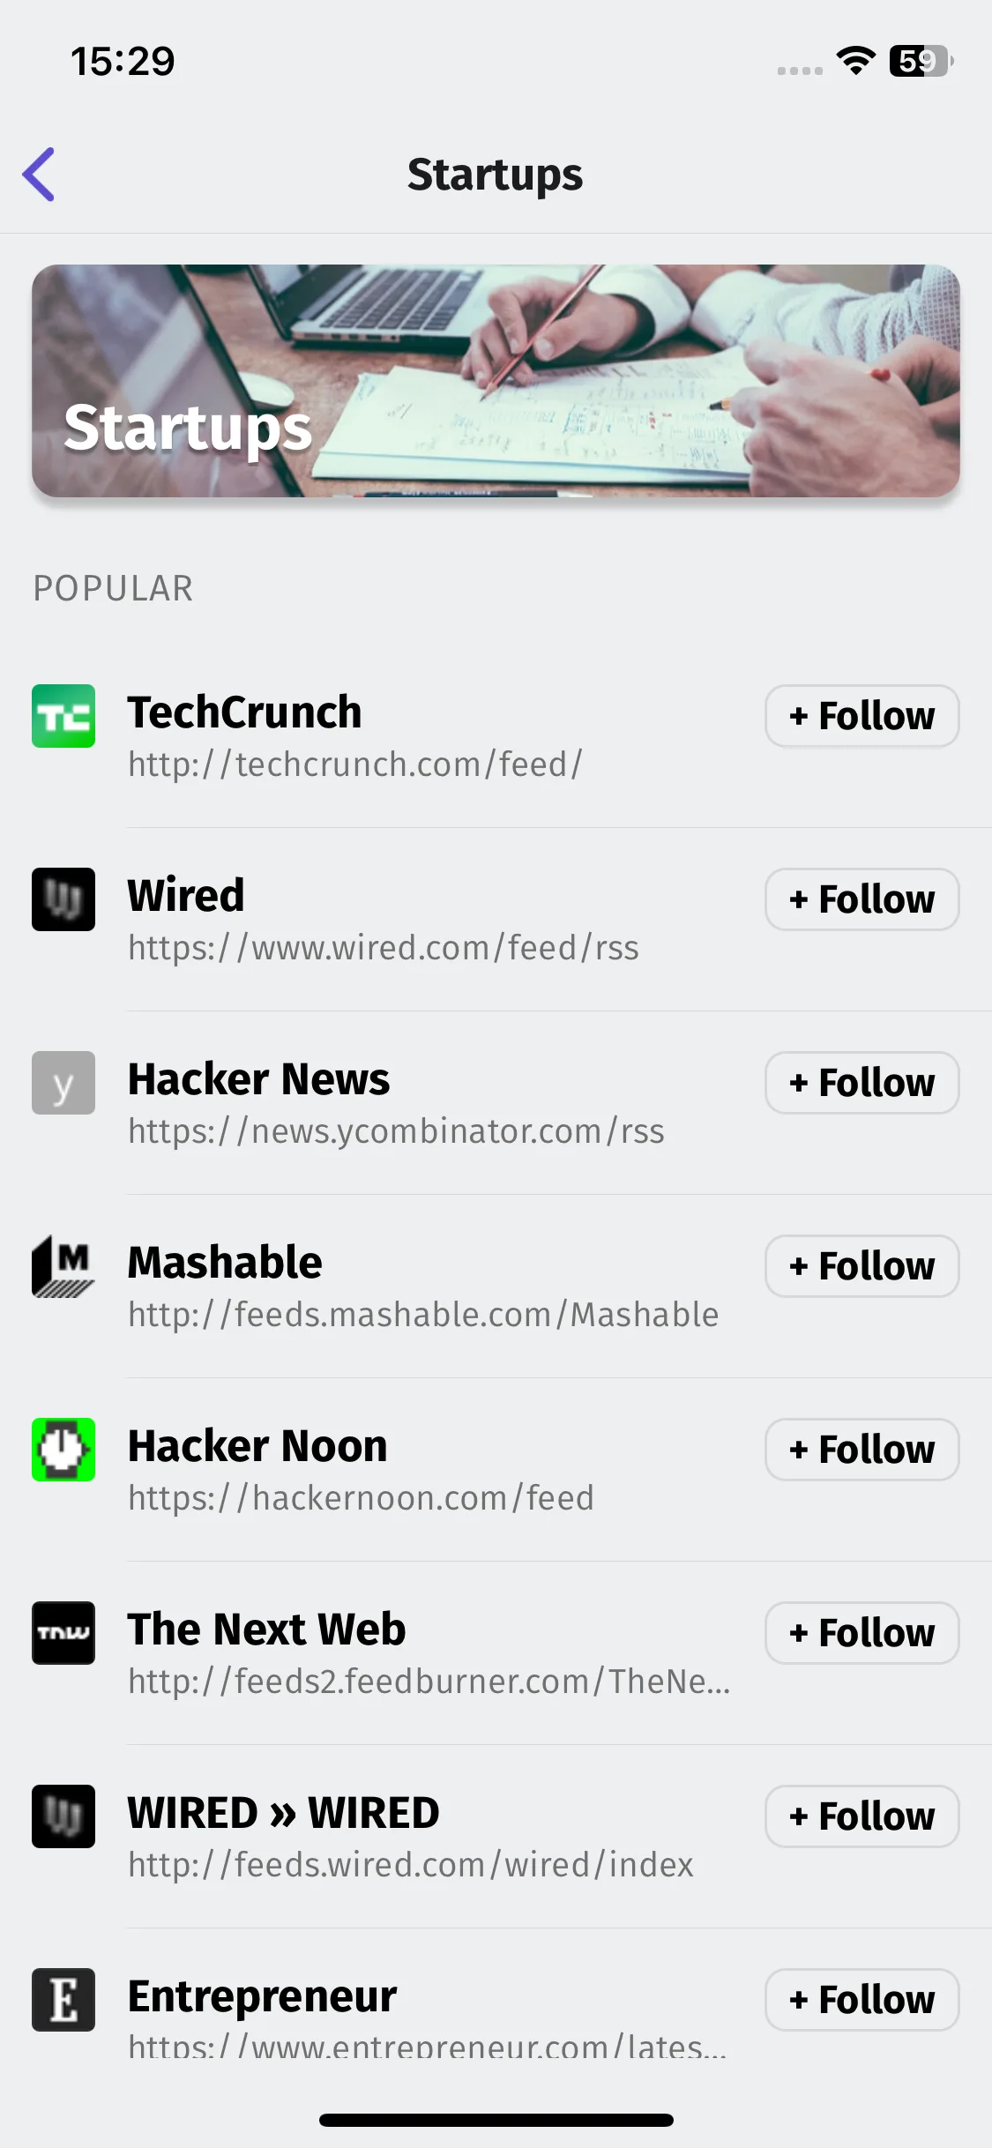Open the TechCrunch feed icon
The image size is (992, 2148).
coord(63,716)
